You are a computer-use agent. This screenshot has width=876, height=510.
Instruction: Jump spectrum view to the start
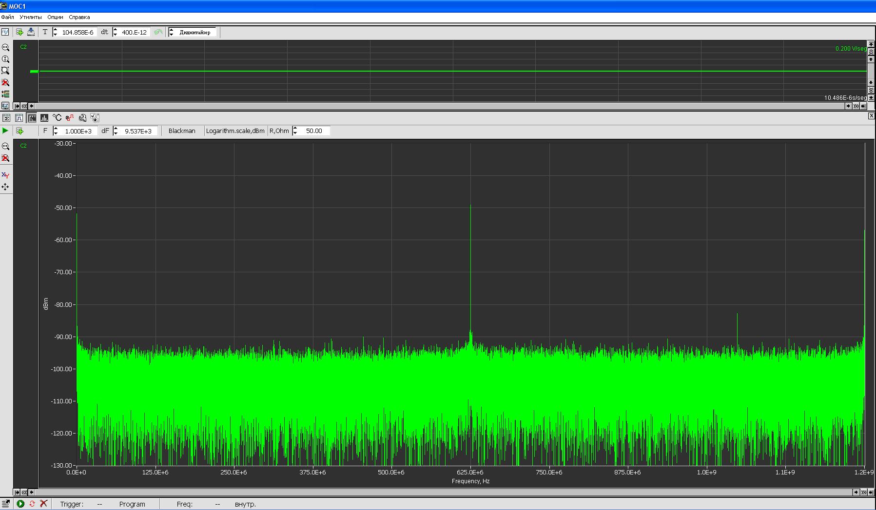17,492
